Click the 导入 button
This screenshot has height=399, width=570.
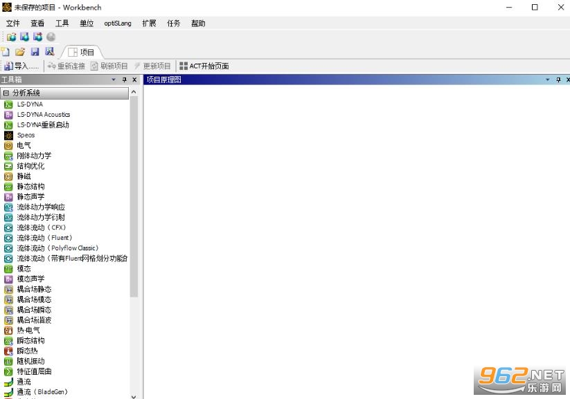coord(21,66)
